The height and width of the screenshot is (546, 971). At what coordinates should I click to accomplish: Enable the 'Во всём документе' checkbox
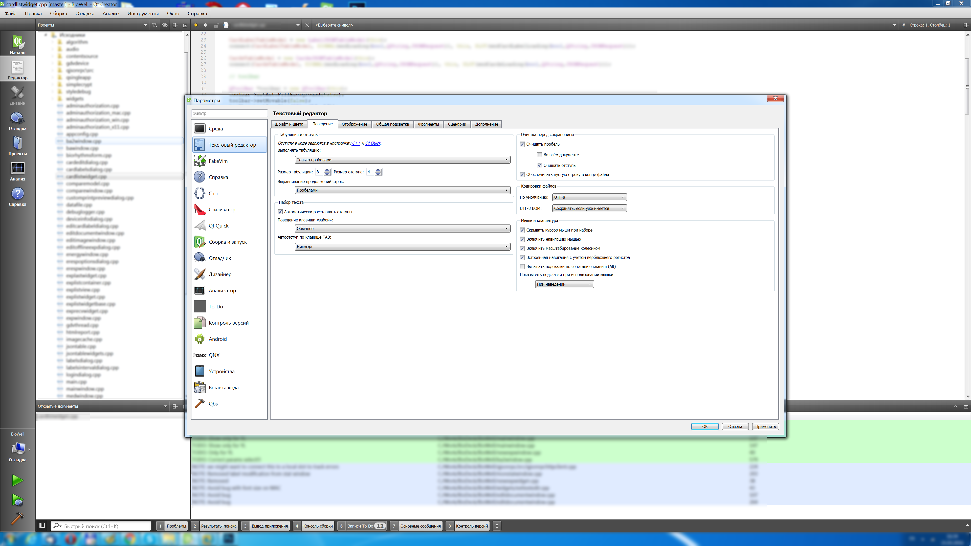pos(539,154)
